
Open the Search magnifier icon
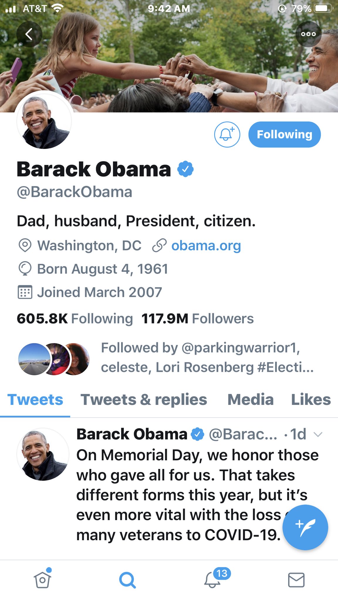pyautogui.click(x=127, y=580)
